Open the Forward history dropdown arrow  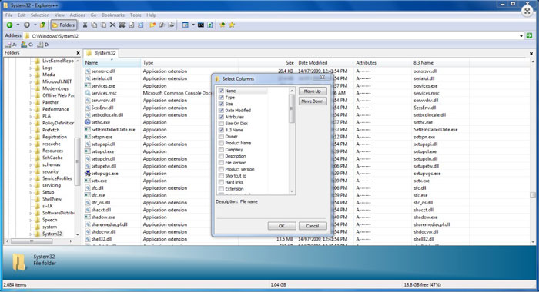point(35,25)
